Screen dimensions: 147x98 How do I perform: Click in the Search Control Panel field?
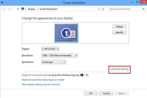click(125, 9)
